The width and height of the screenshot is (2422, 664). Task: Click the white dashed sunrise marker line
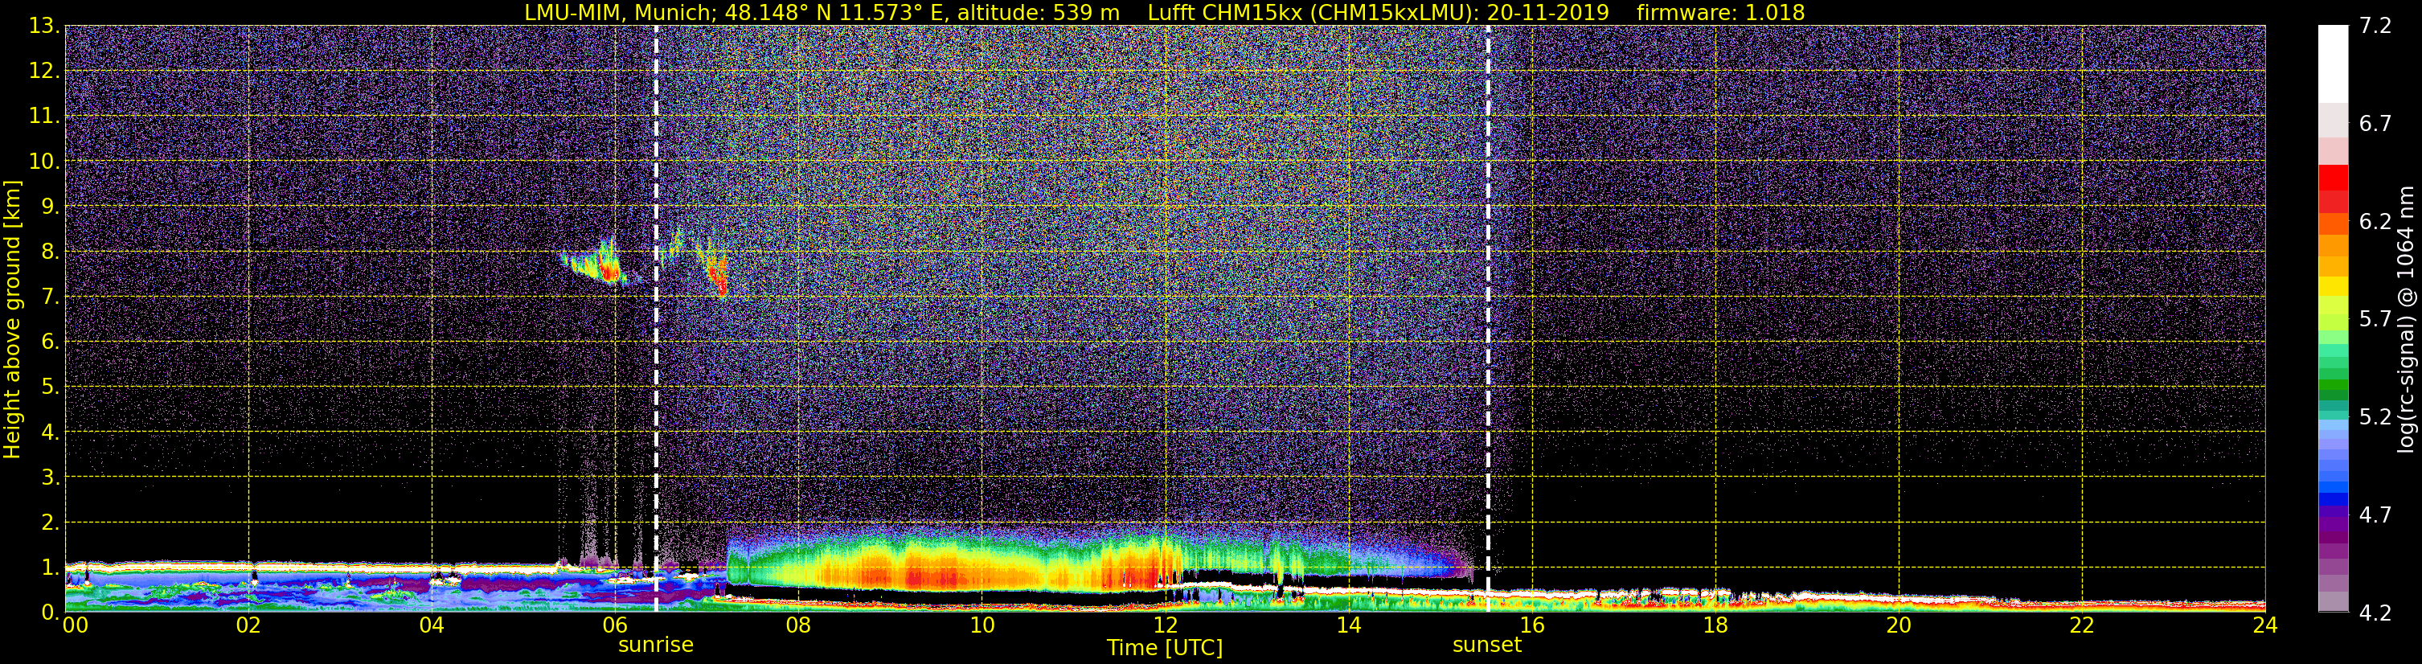655,319
